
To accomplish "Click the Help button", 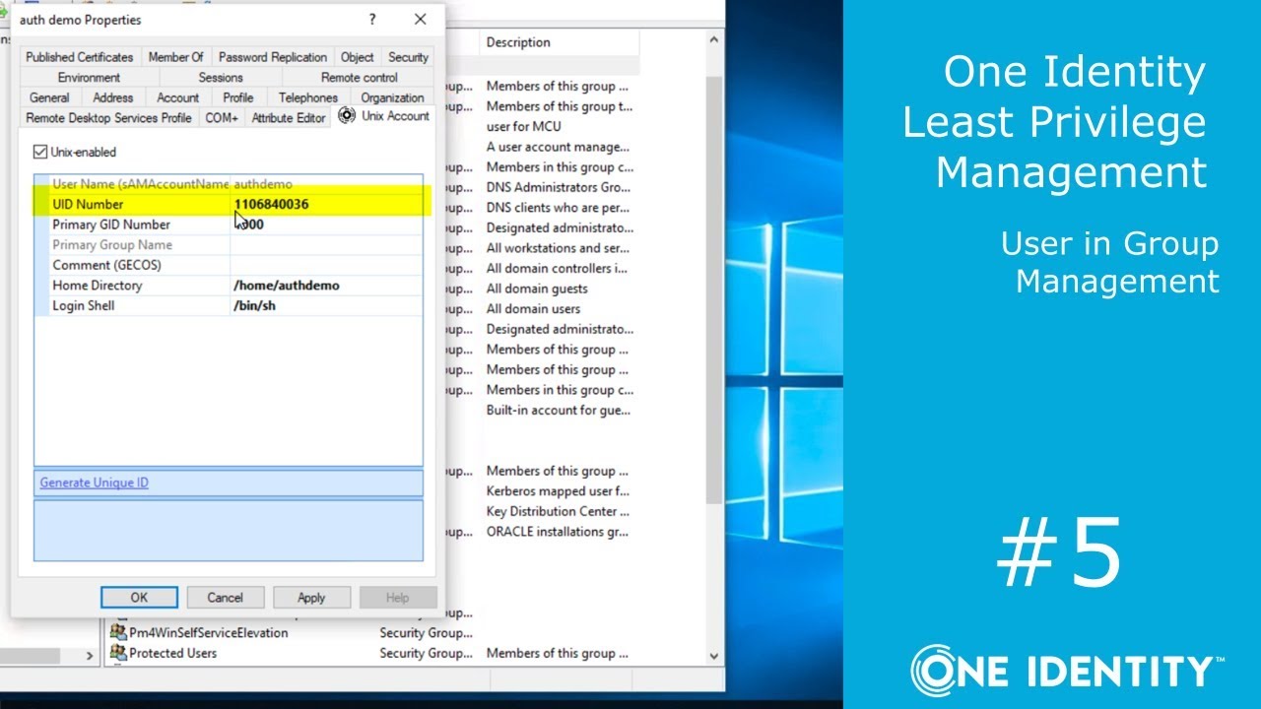I will [398, 597].
